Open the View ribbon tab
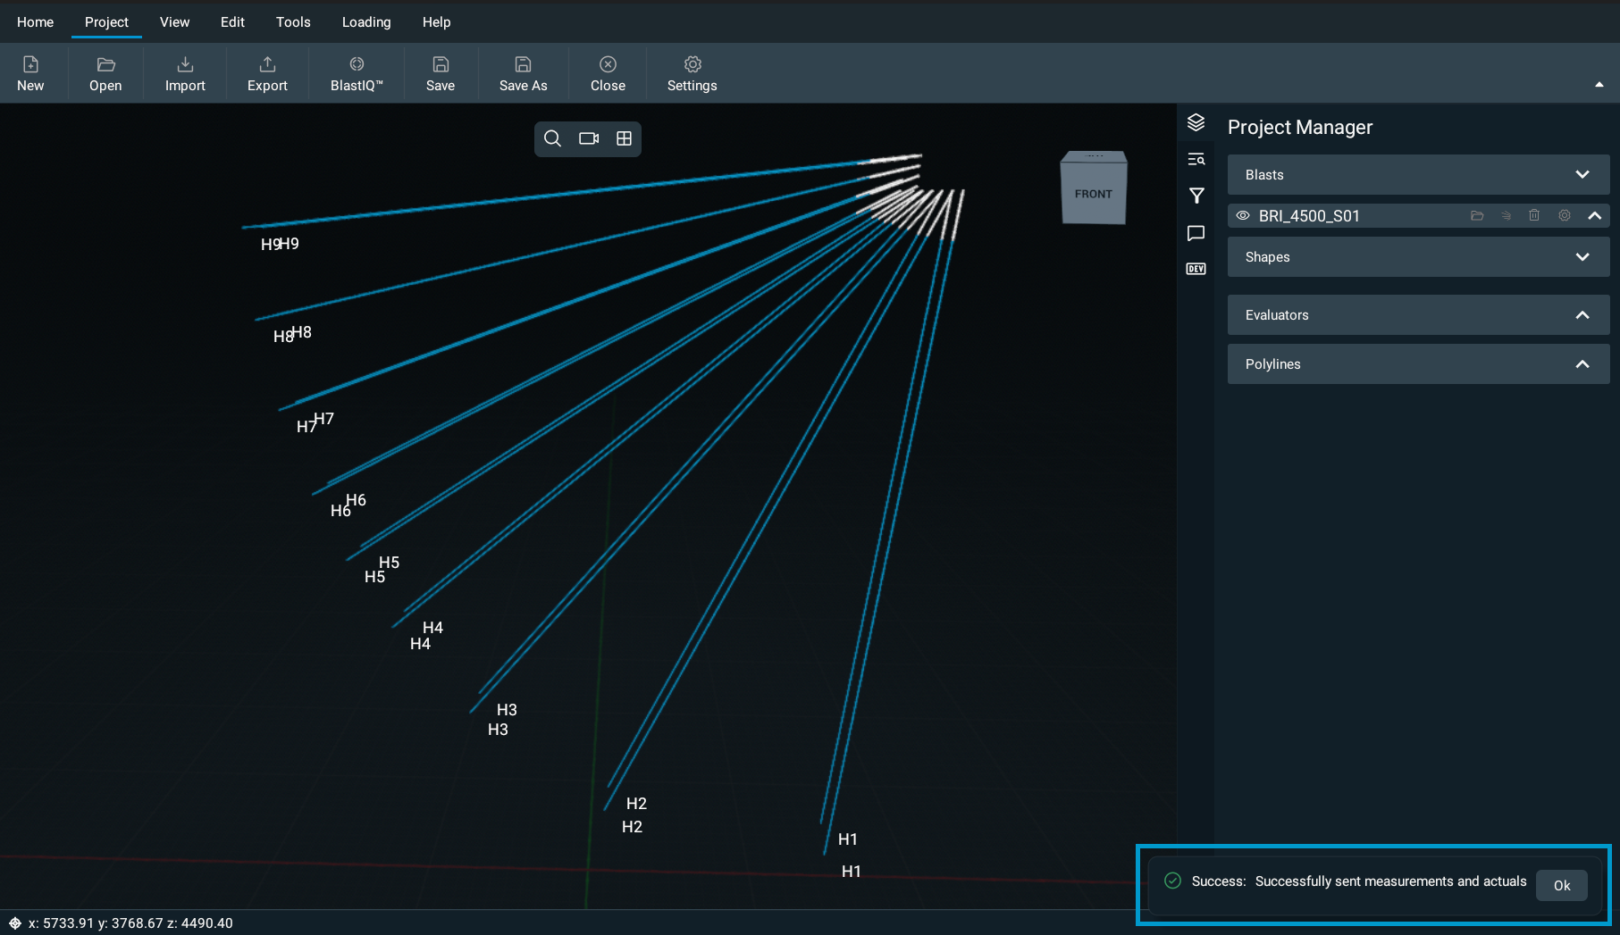The image size is (1620, 935). (174, 21)
